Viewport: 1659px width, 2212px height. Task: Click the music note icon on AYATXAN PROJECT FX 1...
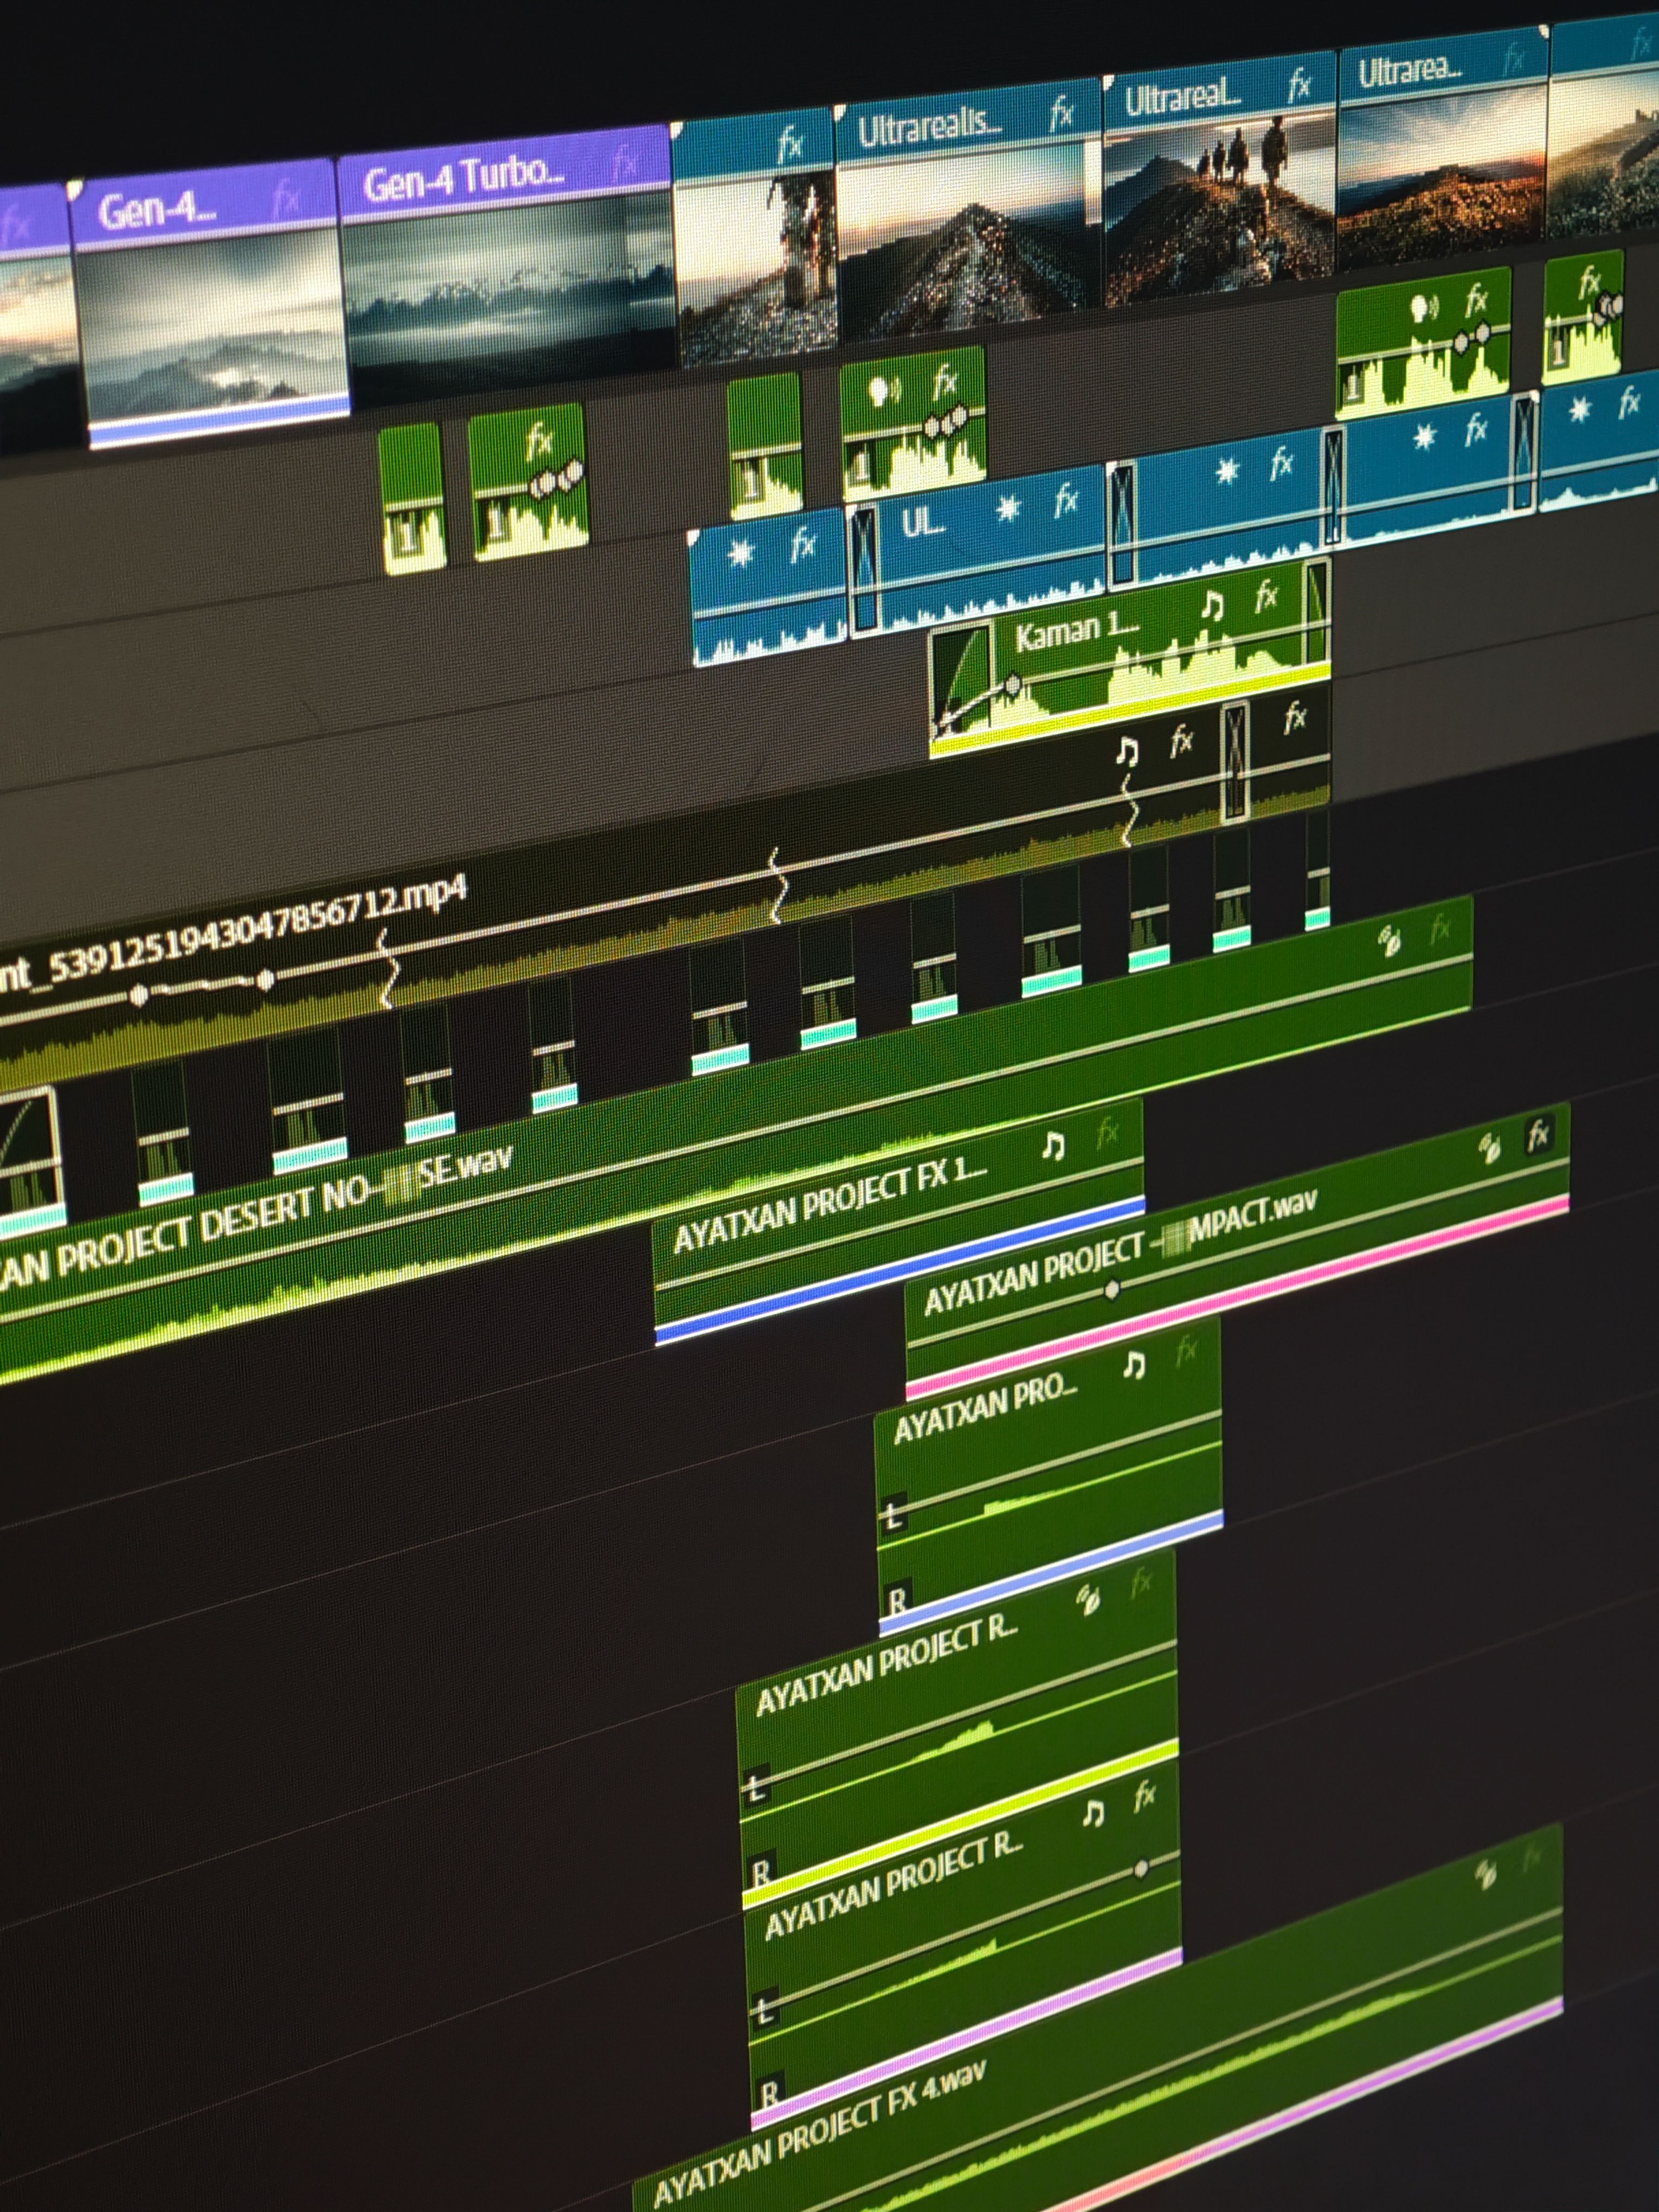(1052, 1146)
